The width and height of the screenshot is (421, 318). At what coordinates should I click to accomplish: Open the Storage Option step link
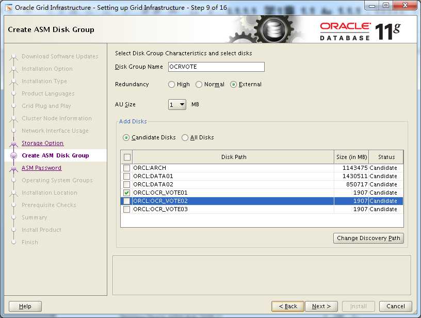point(43,143)
